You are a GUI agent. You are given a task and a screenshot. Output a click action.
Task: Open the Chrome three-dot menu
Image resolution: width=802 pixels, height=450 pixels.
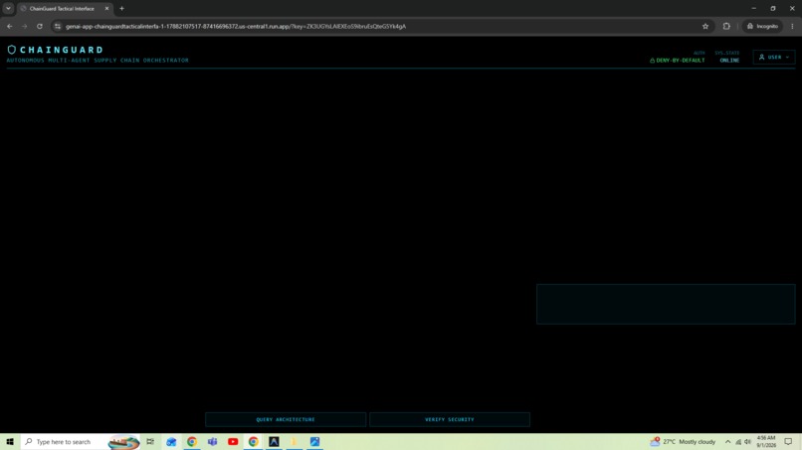pos(792,26)
